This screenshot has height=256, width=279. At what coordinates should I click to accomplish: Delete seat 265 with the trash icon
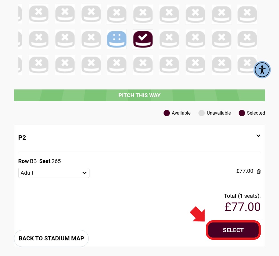(259, 171)
